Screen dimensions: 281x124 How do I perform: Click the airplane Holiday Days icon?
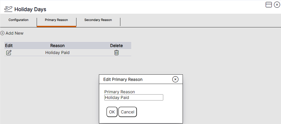pos(8,9)
